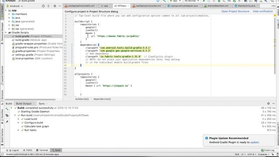Collapse the Run build node
This screenshot has width=279, height=157.
[15, 115]
